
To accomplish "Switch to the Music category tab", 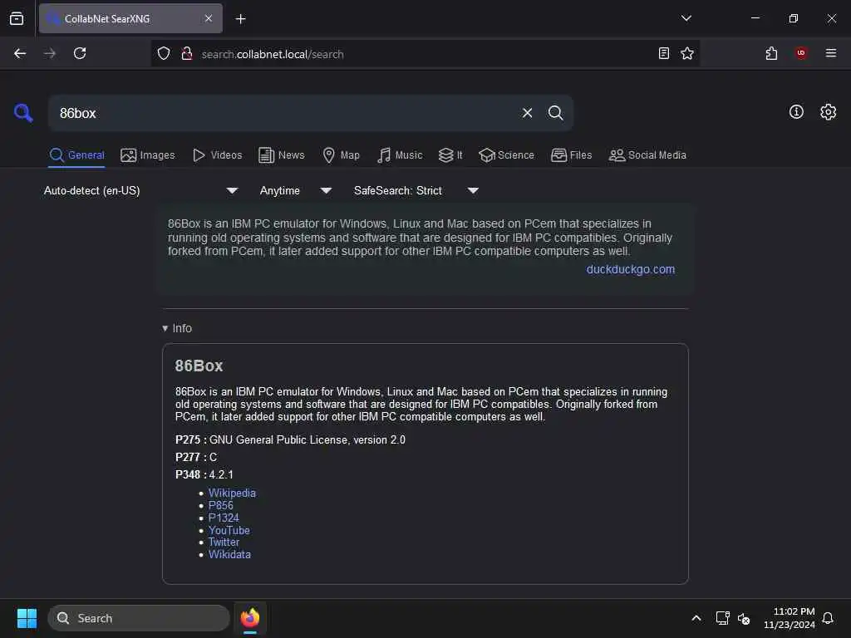I will click(x=400, y=155).
